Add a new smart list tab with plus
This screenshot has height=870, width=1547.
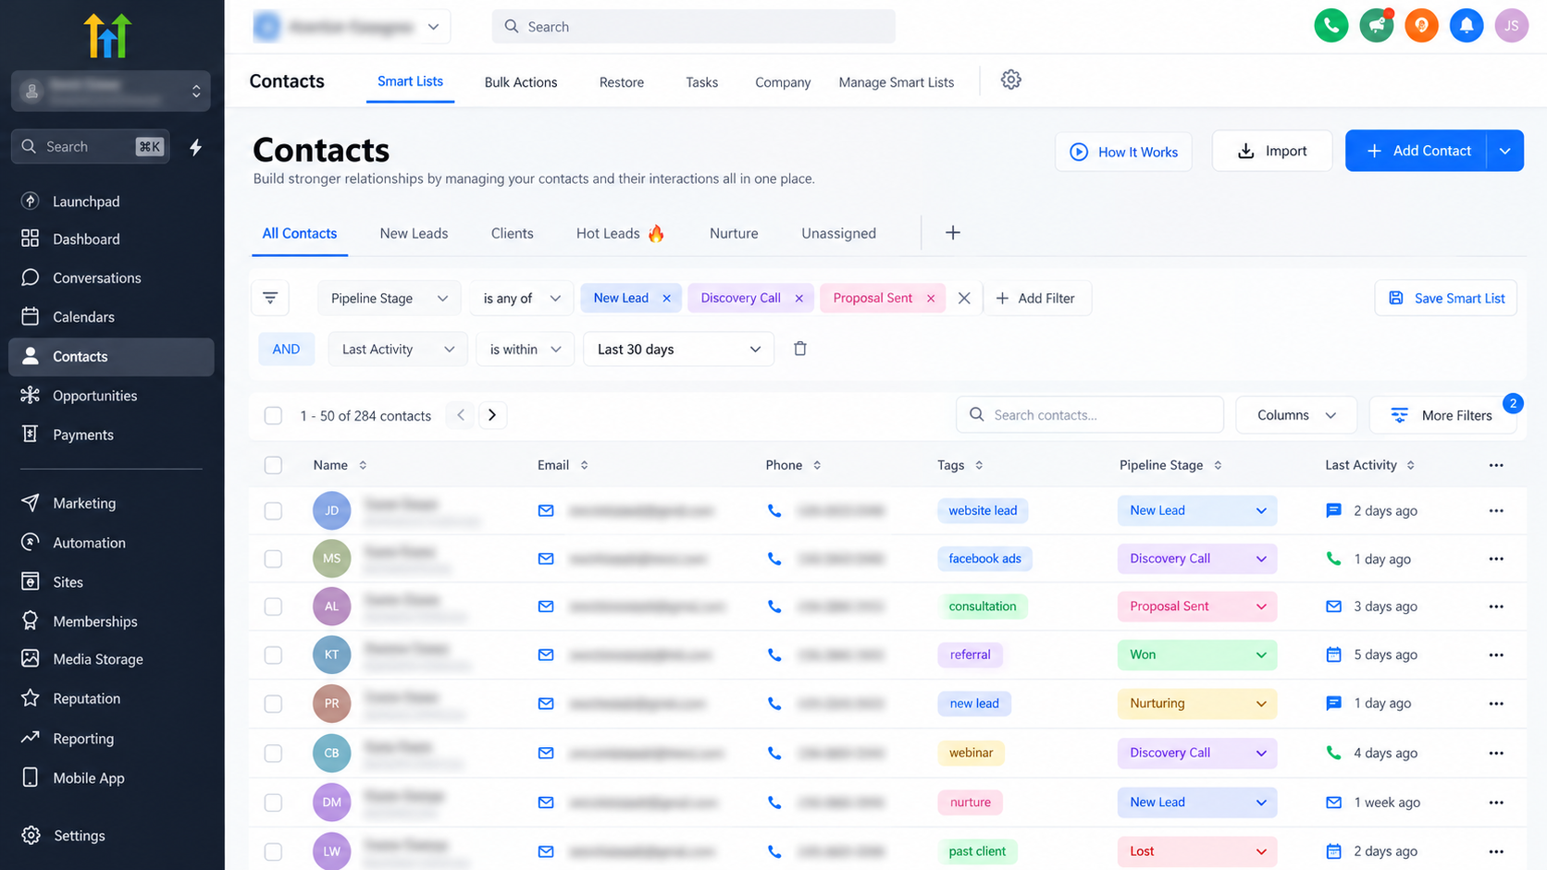tap(953, 233)
